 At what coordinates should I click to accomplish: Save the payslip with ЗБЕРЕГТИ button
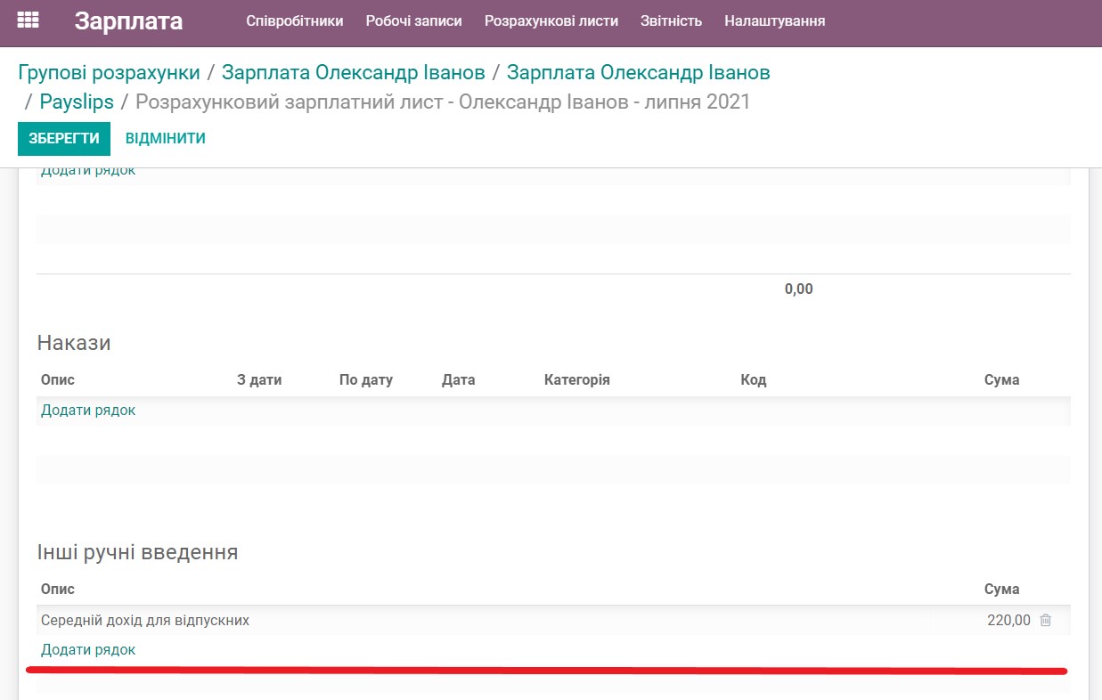pos(63,139)
